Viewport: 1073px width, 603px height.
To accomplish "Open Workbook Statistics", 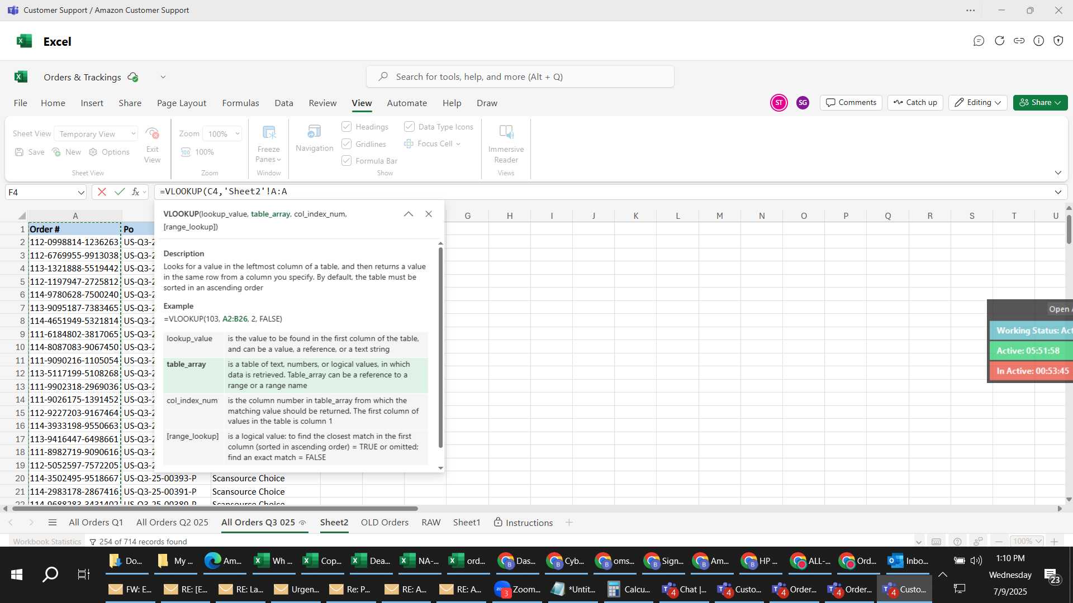I will (47, 542).
